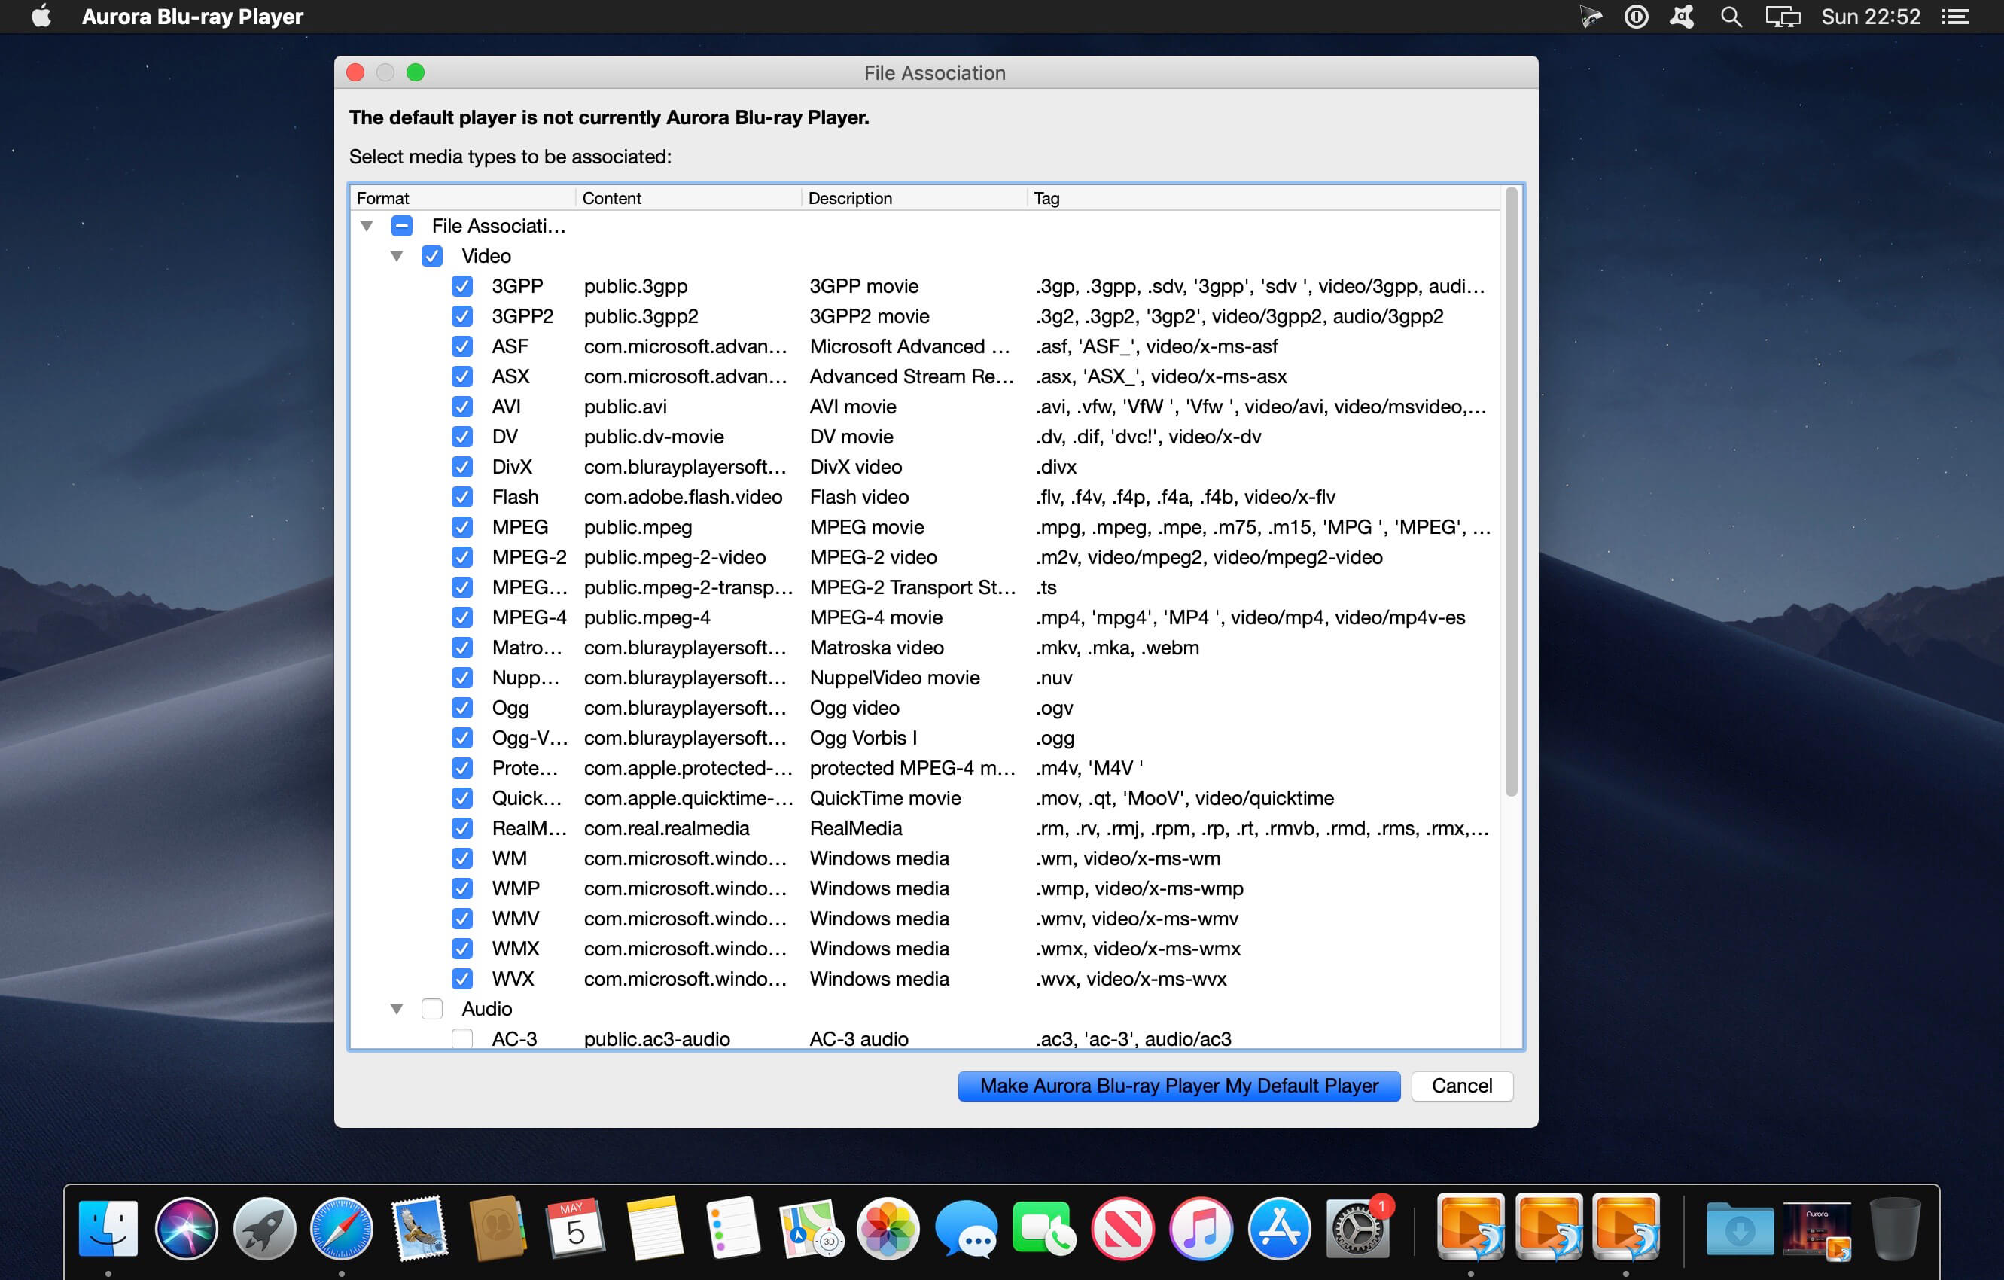Uncheck the Video category checkbox
The image size is (2004, 1280).
(431, 255)
